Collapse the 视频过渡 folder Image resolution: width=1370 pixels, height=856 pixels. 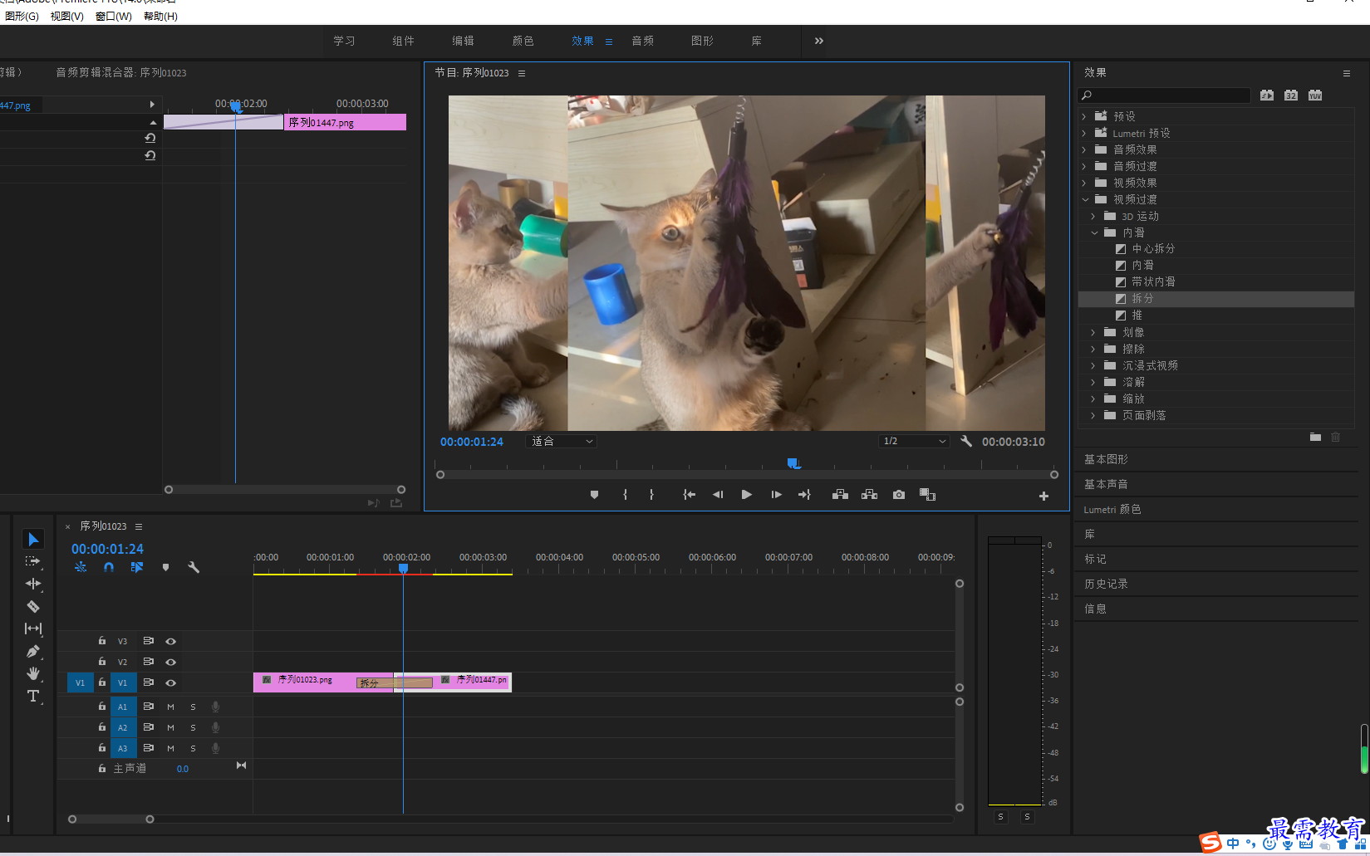[x=1084, y=199]
